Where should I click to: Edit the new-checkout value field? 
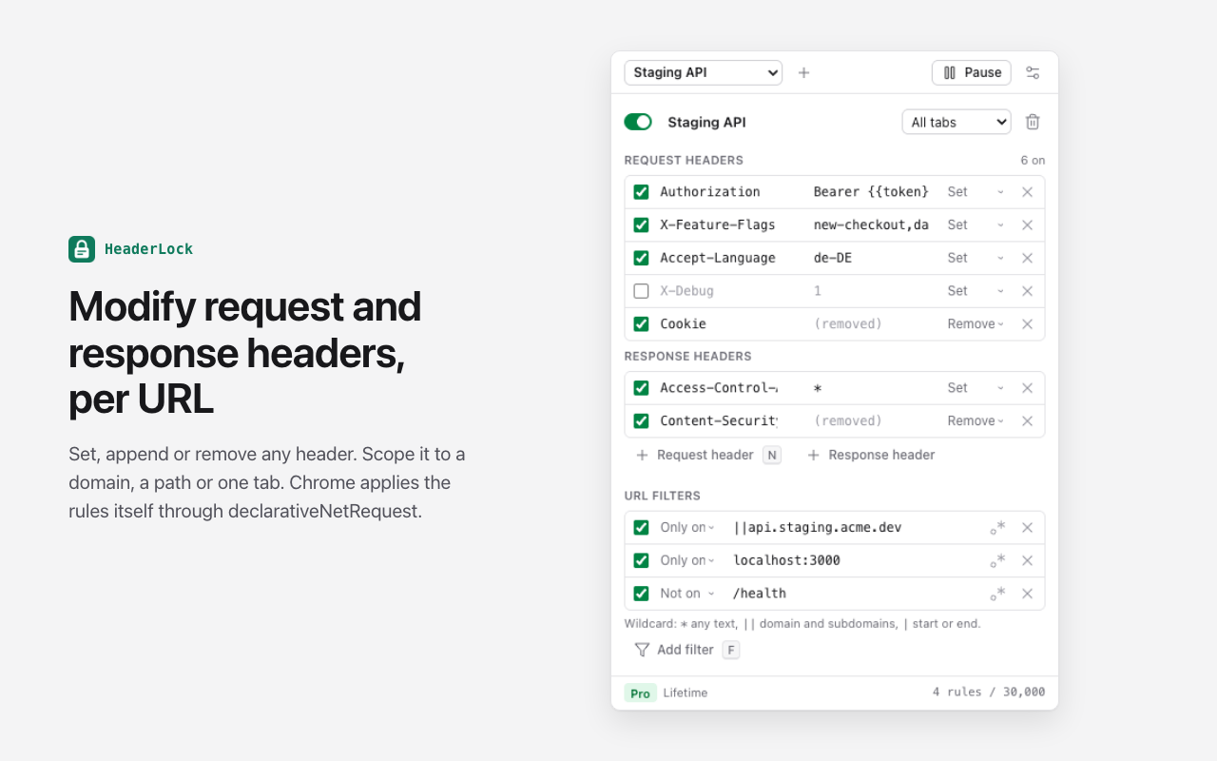[x=873, y=225]
